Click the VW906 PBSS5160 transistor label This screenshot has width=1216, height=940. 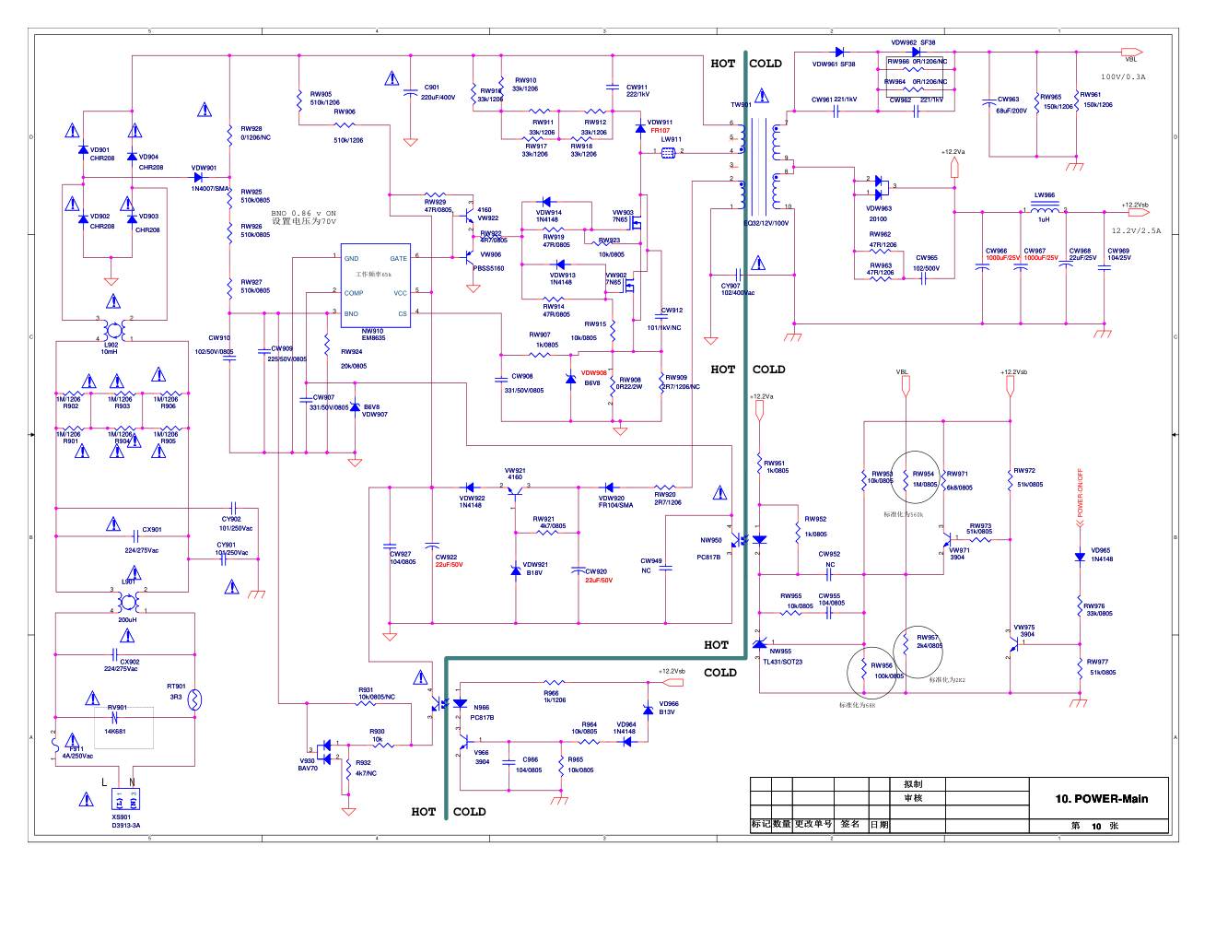[489, 262]
